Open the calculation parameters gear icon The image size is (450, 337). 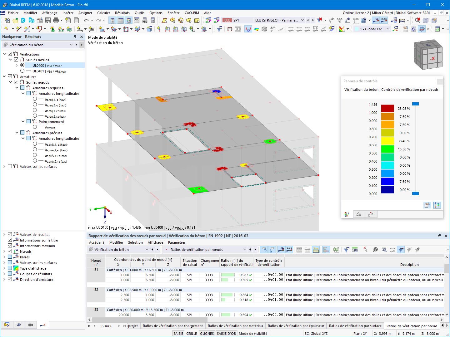pyautogui.click(x=395, y=20)
